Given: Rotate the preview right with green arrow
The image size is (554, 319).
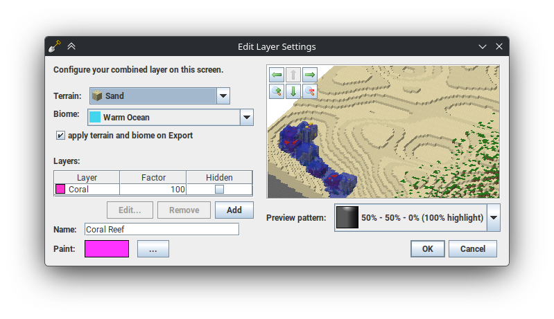Looking at the screenshot, I should [x=310, y=75].
